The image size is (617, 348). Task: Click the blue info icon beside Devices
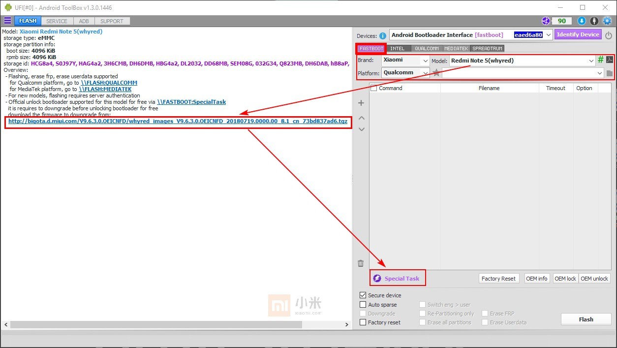click(383, 35)
